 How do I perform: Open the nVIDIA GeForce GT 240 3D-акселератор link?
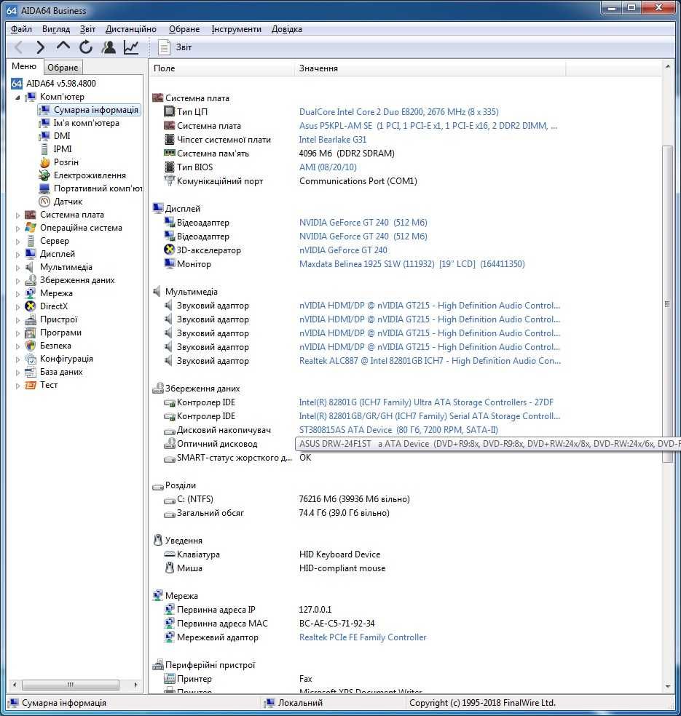point(343,250)
